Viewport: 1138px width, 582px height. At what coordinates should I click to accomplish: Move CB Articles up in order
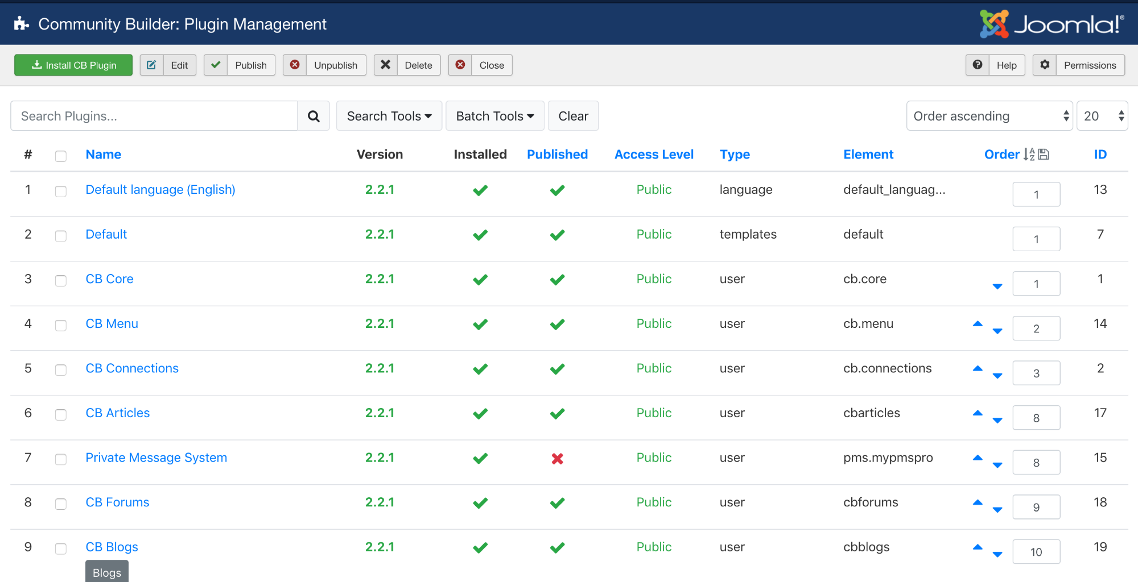[x=978, y=413]
